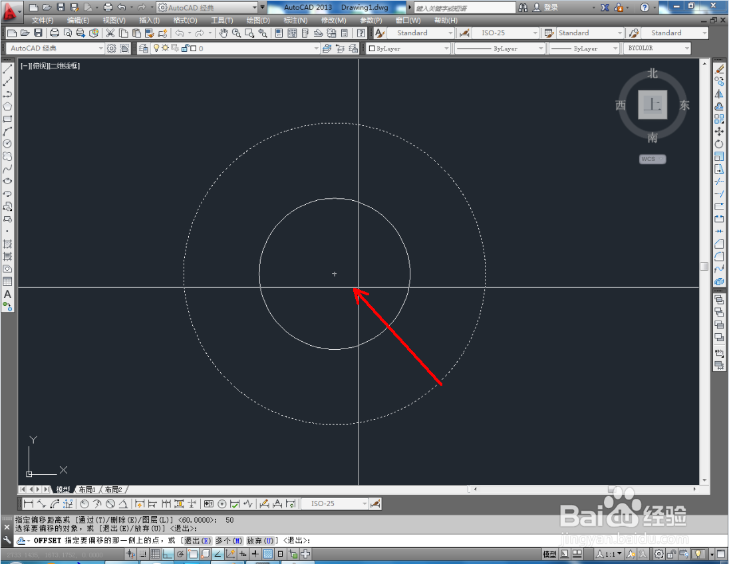This screenshot has width=729, height=564.
Task: Toggle Grid display in status bar
Action: pyautogui.click(x=155, y=554)
